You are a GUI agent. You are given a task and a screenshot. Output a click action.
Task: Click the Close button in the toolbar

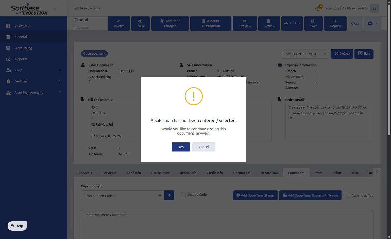tap(355, 24)
